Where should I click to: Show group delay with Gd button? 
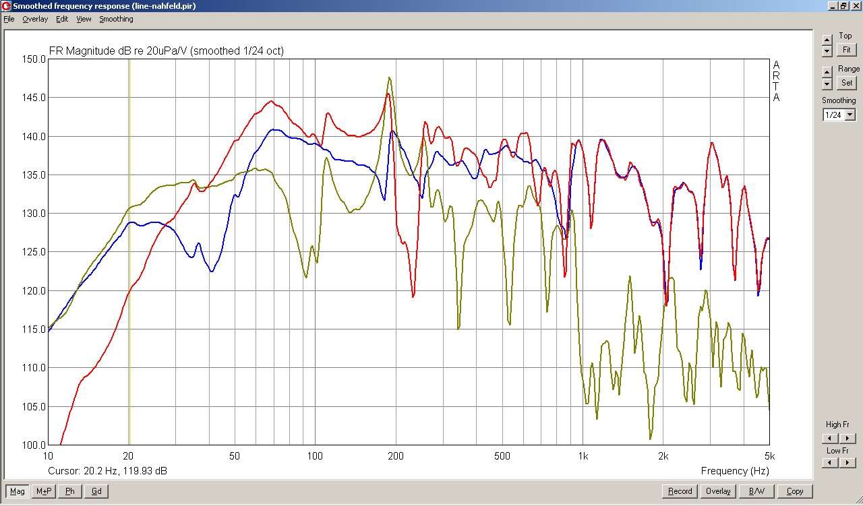pyautogui.click(x=96, y=491)
